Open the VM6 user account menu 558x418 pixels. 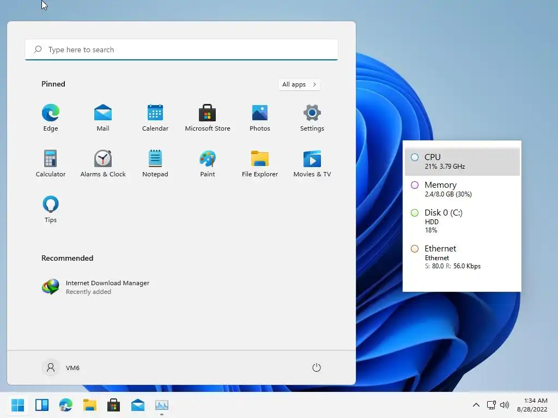tap(61, 367)
